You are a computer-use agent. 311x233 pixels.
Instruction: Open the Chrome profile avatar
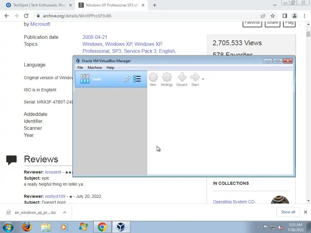[295, 16]
